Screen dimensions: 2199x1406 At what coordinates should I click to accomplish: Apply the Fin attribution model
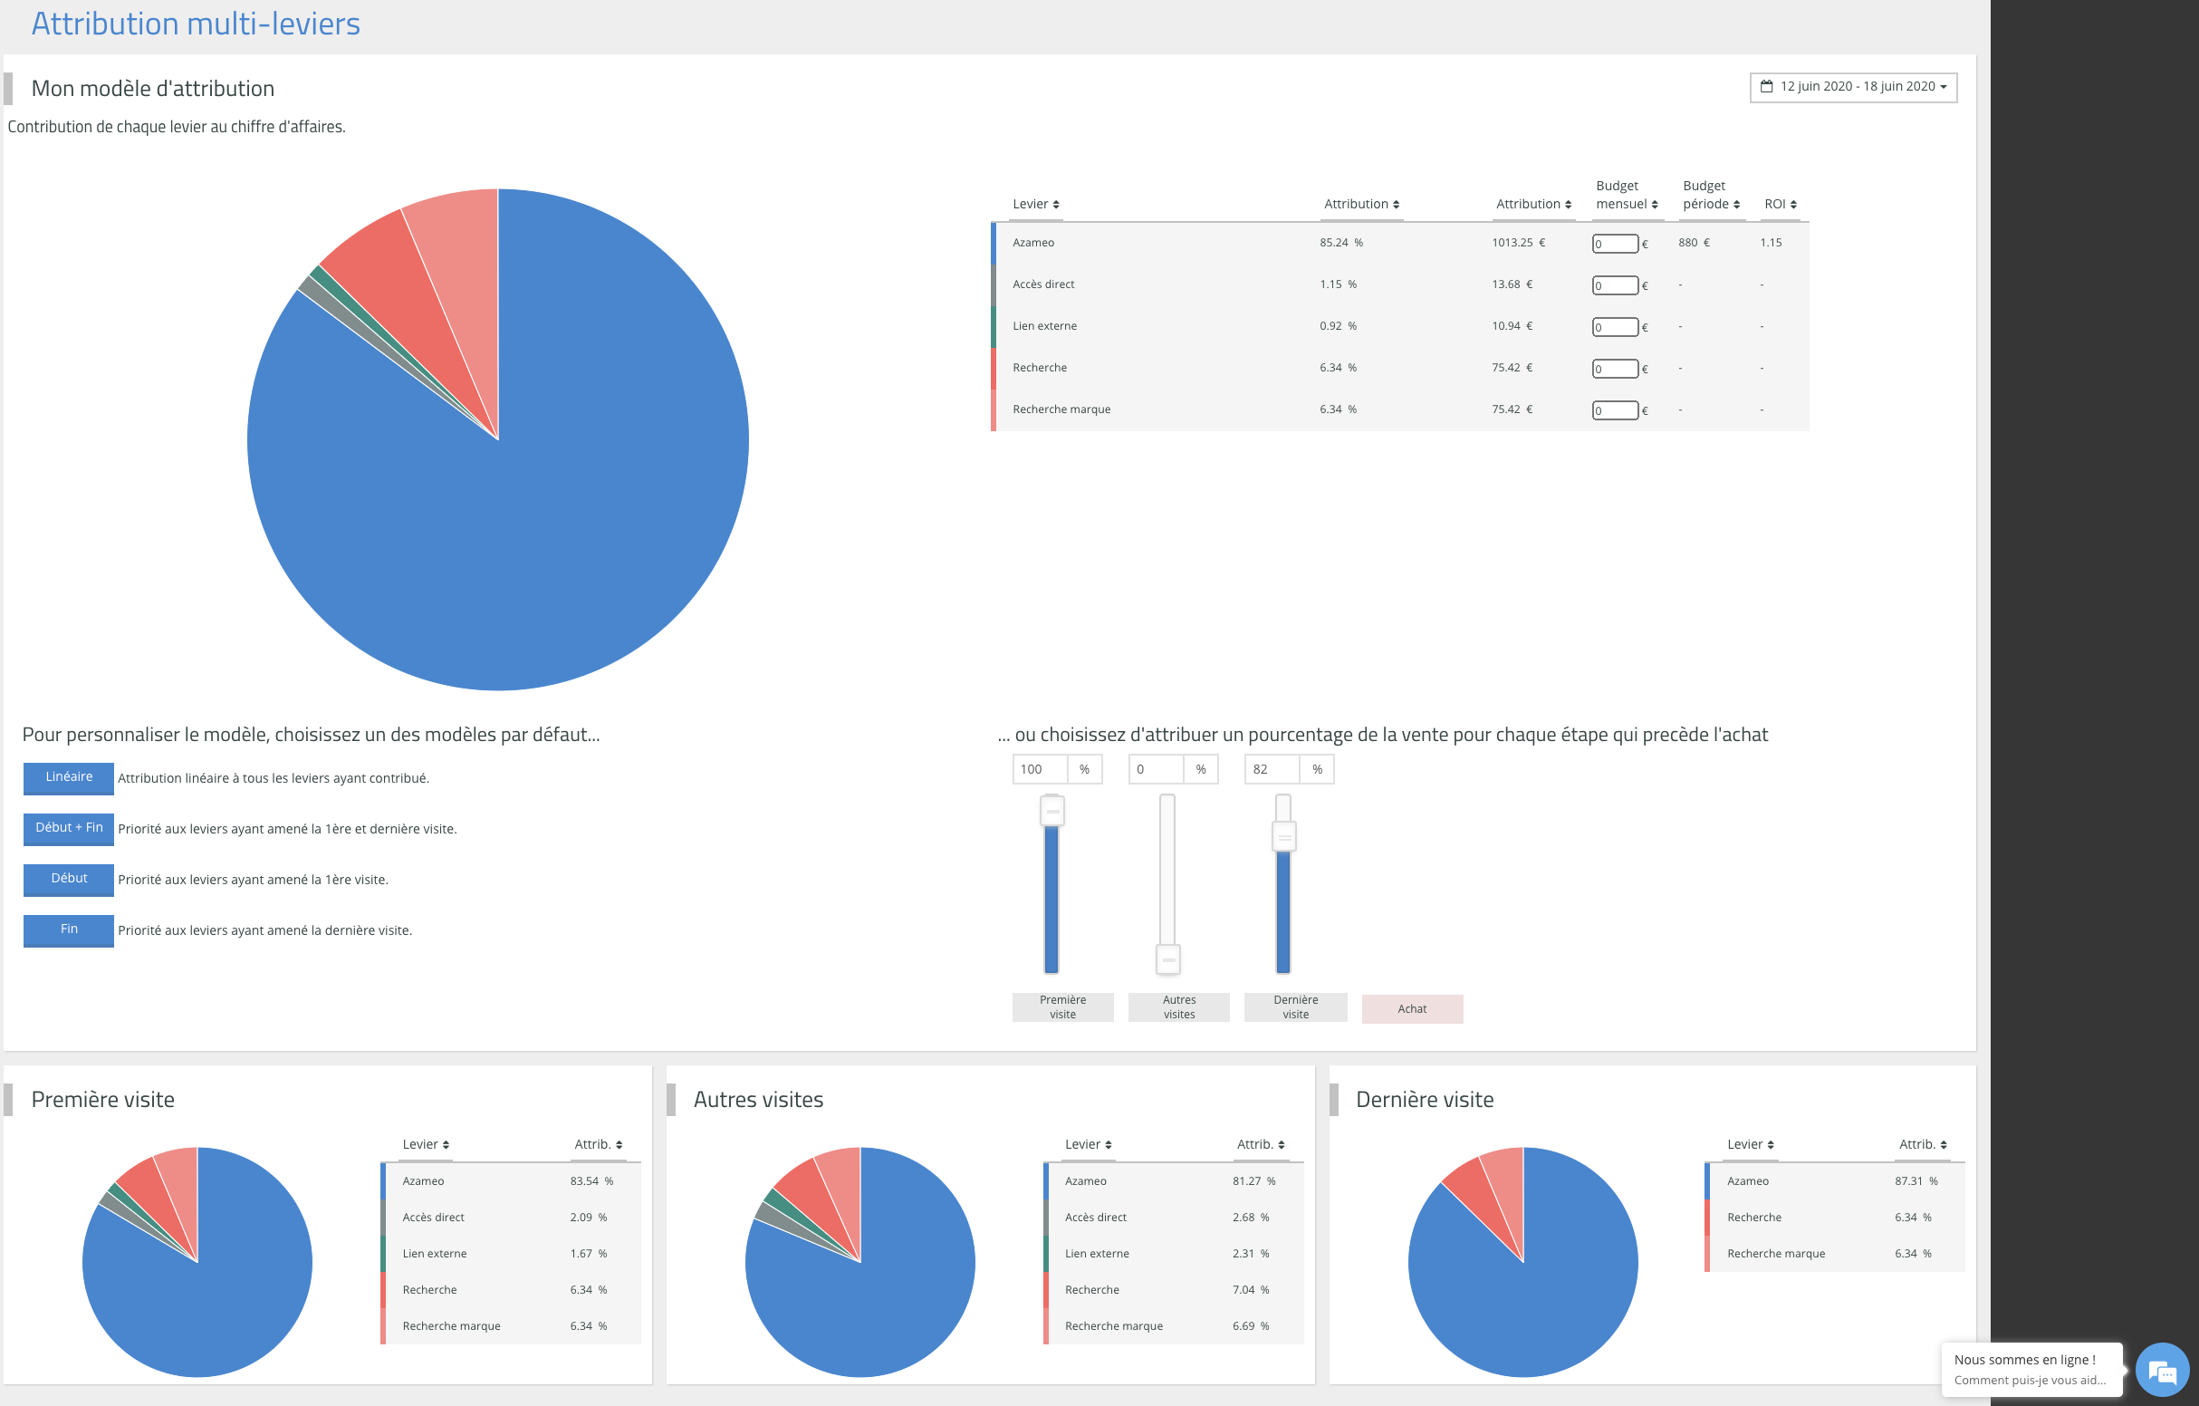pyautogui.click(x=69, y=930)
